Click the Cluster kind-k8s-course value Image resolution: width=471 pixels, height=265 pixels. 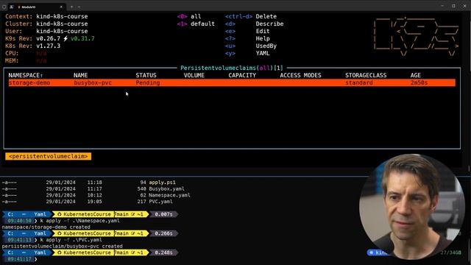pyautogui.click(x=62, y=24)
